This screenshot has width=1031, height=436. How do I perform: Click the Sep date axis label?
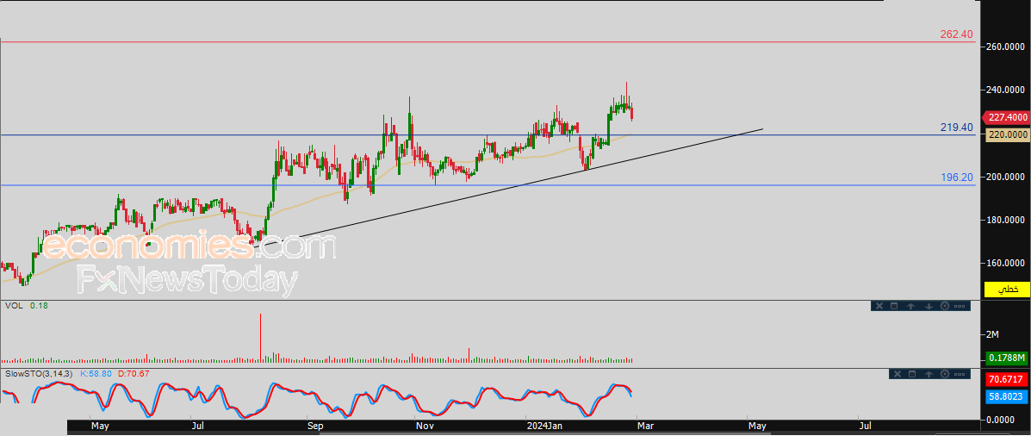coord(315,427)
